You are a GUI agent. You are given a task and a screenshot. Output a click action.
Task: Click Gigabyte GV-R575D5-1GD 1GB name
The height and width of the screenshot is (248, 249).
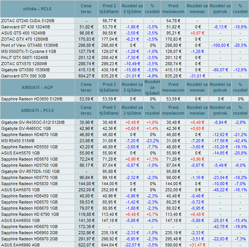[x=30, y=171]
